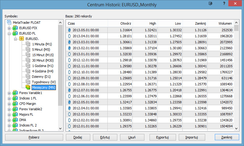The height and width of the screenshot is (146, 244).
Task: Expand the Indices FL 2 group
Action: pos(9,126)
